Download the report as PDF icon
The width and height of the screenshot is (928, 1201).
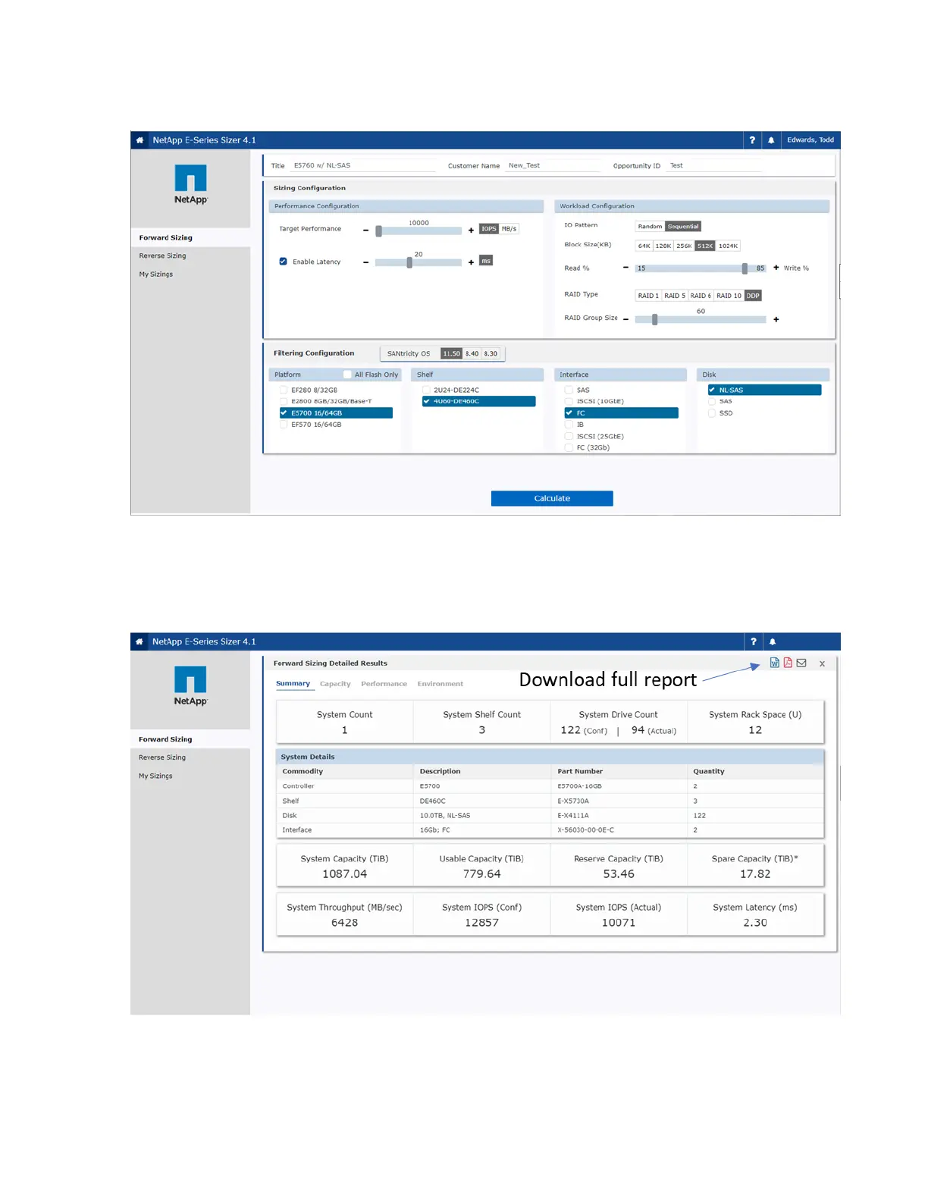click(788, 663)
